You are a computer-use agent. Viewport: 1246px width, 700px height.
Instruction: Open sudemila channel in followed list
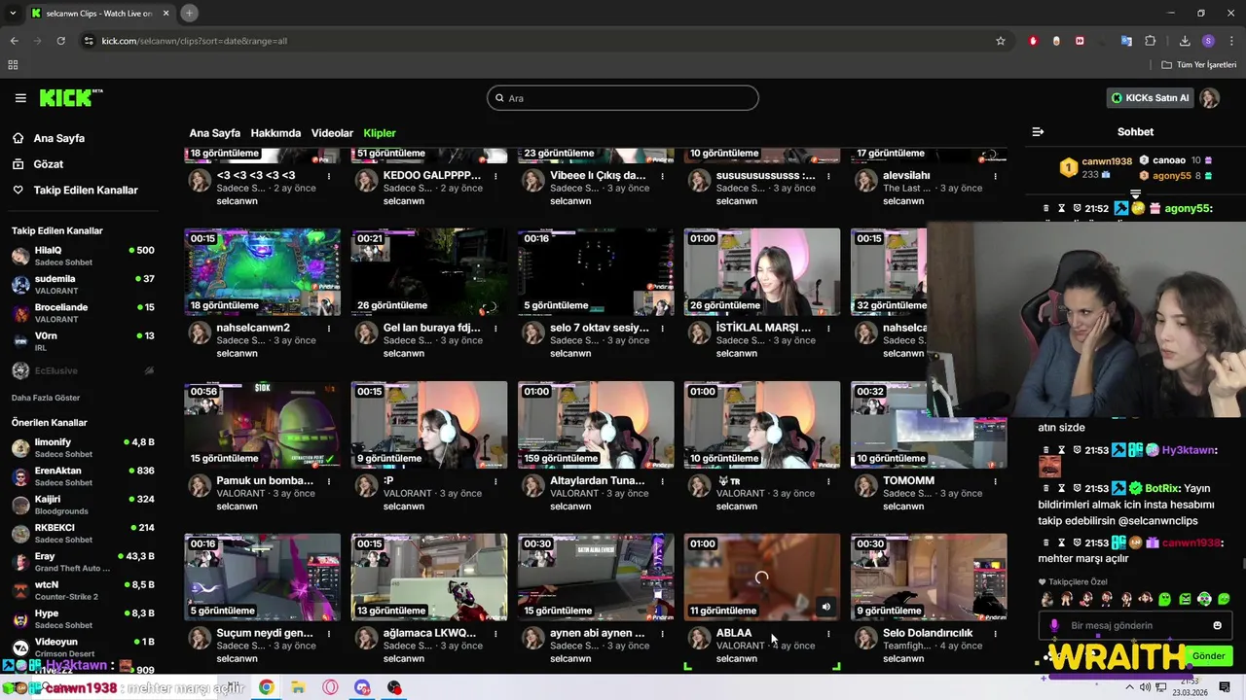[x=83, y=284]
